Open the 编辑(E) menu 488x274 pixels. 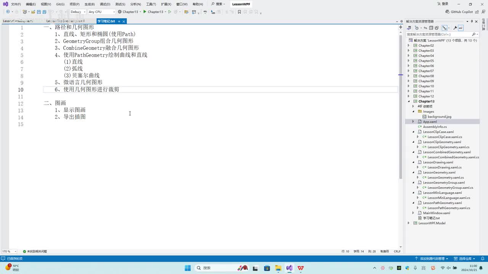[31, 4]
